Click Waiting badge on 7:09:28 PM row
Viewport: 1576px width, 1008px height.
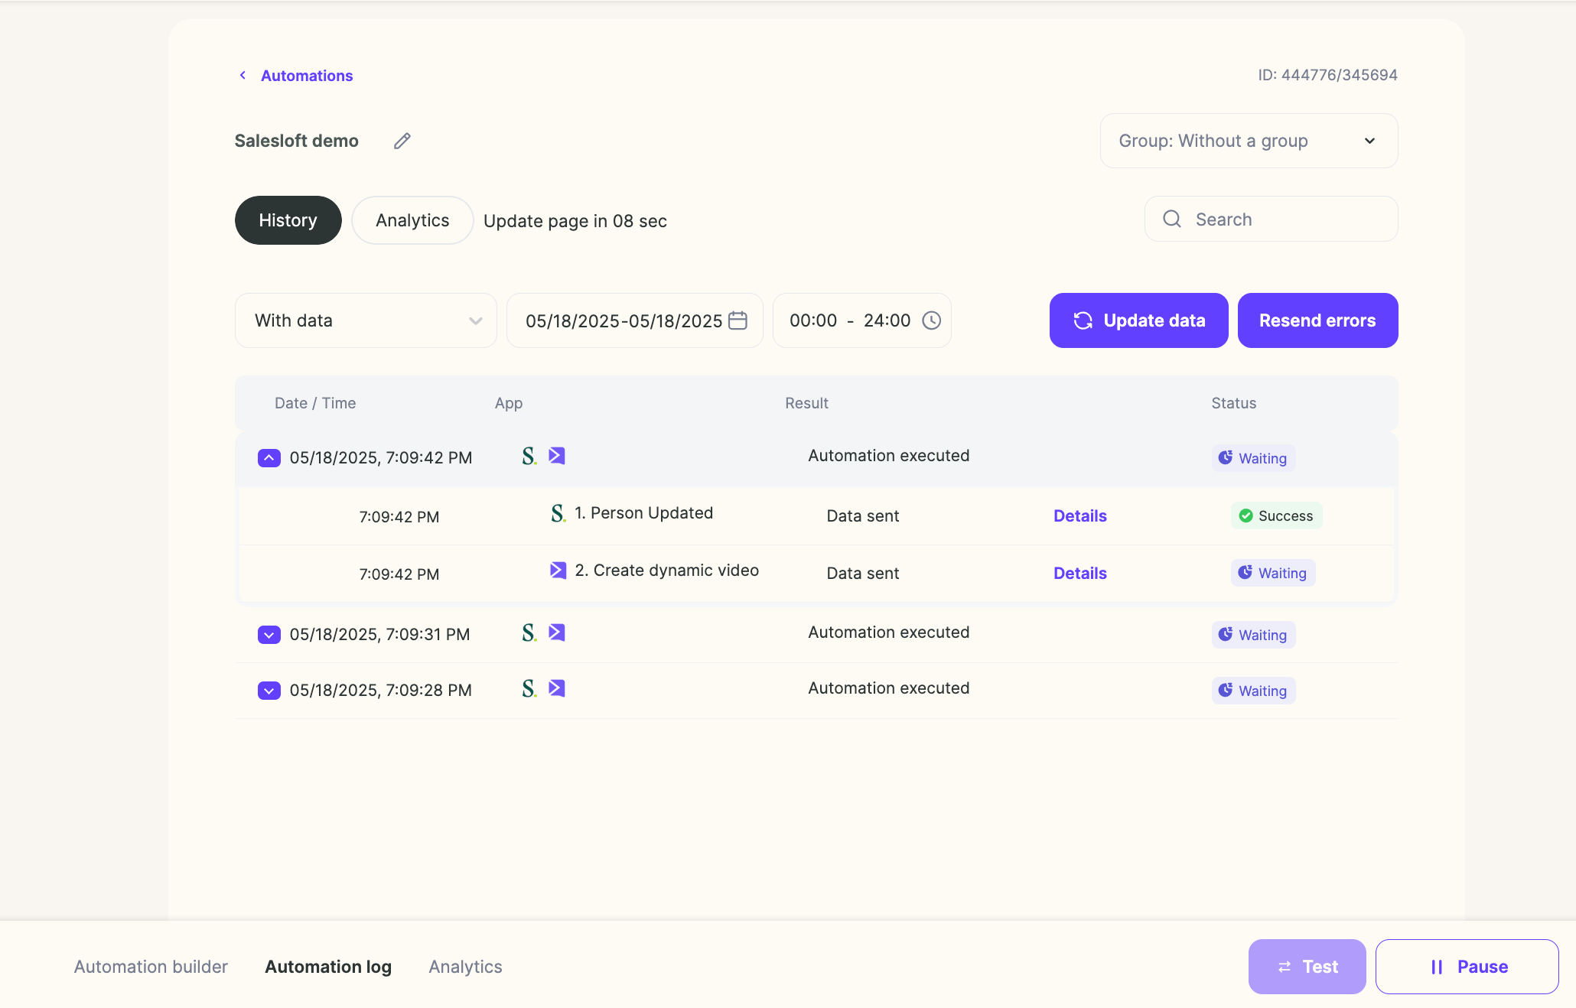(x=1253, y=691)
